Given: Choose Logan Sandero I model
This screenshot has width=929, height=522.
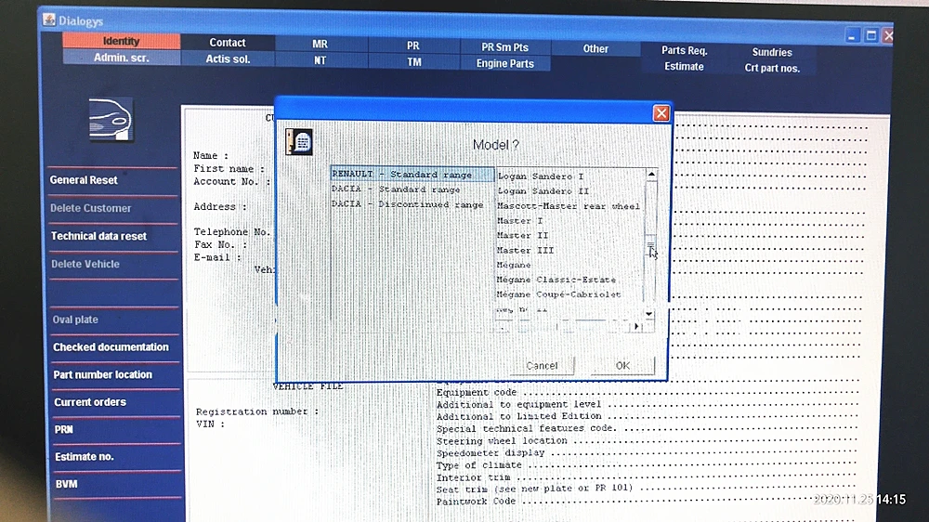Looking at the screenshot, I should (541, 176).
